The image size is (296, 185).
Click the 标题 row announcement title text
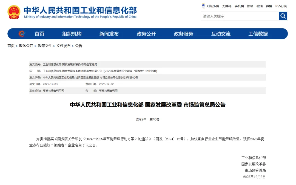click(x=100, y=71)
